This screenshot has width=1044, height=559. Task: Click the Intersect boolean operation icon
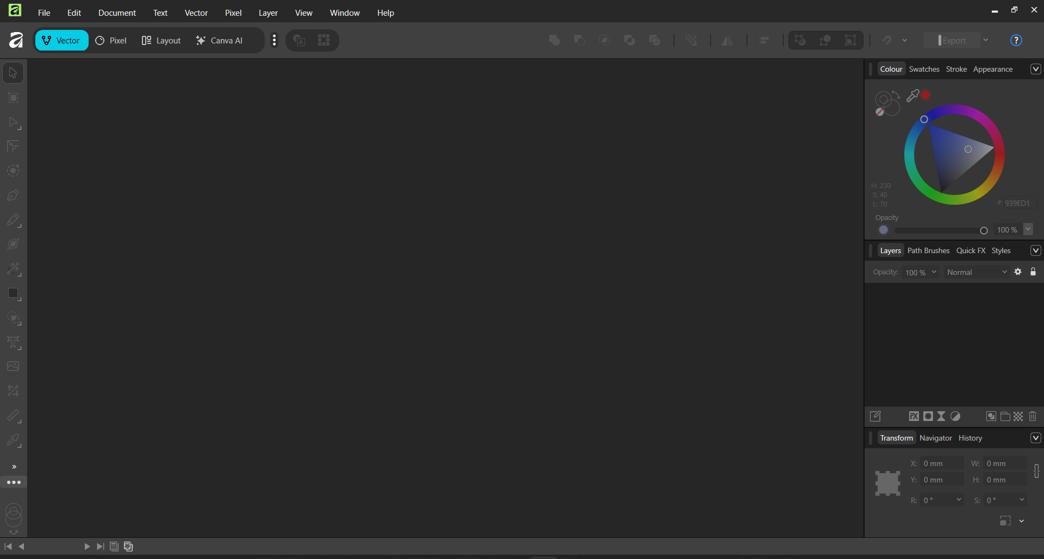click(x=604, y=40)
